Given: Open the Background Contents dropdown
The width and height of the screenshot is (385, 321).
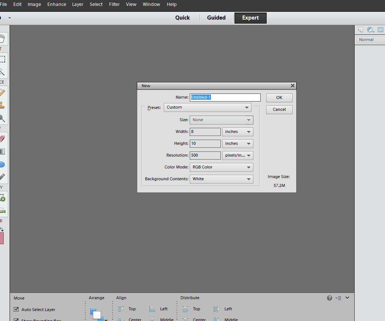Looking at the screenshot, I should tap(221, 179).
